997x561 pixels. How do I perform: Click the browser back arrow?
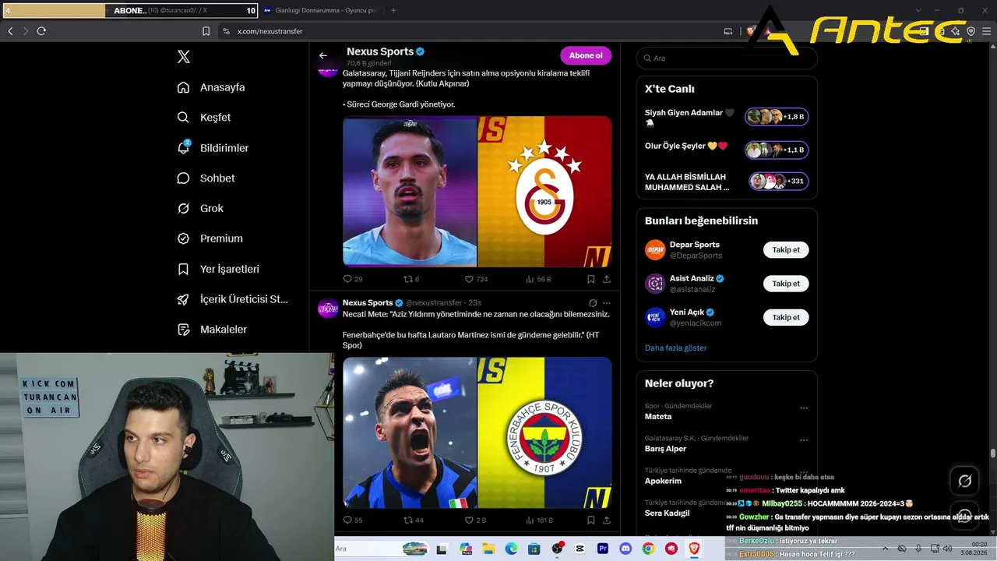10,31
